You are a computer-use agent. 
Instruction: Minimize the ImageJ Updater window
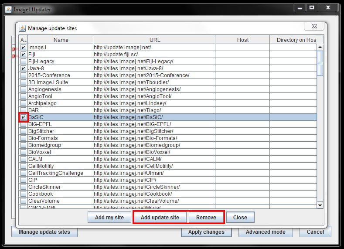(x=300, y=8)
